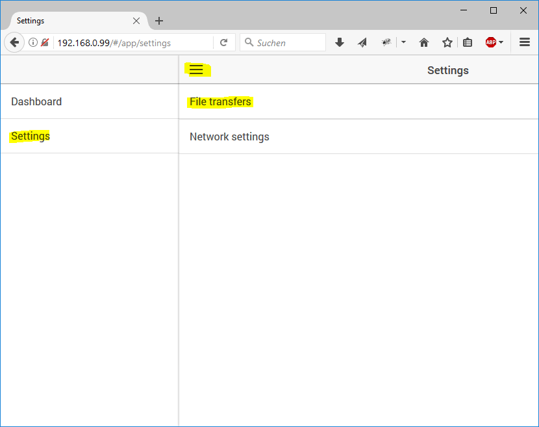Open the Firefox main menu icon
Viewport: 539px width, 427px height.
coord(525,43)
